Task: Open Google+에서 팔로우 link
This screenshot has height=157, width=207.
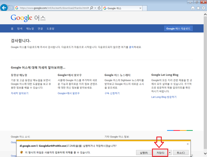Action: coord(68,93)
